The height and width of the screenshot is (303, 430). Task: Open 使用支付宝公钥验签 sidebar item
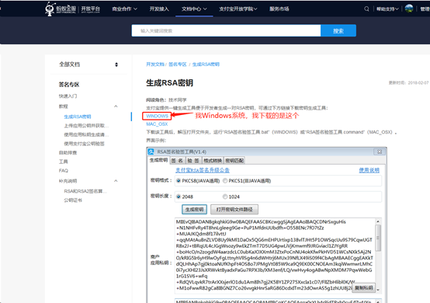tap(84, 144)
